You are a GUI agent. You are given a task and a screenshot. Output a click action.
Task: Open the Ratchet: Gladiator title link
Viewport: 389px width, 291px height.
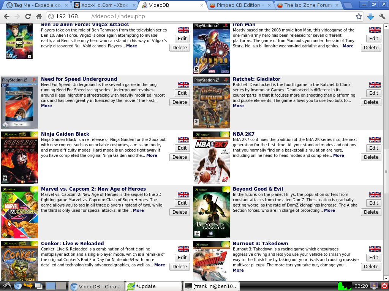[x=256, y=79]
